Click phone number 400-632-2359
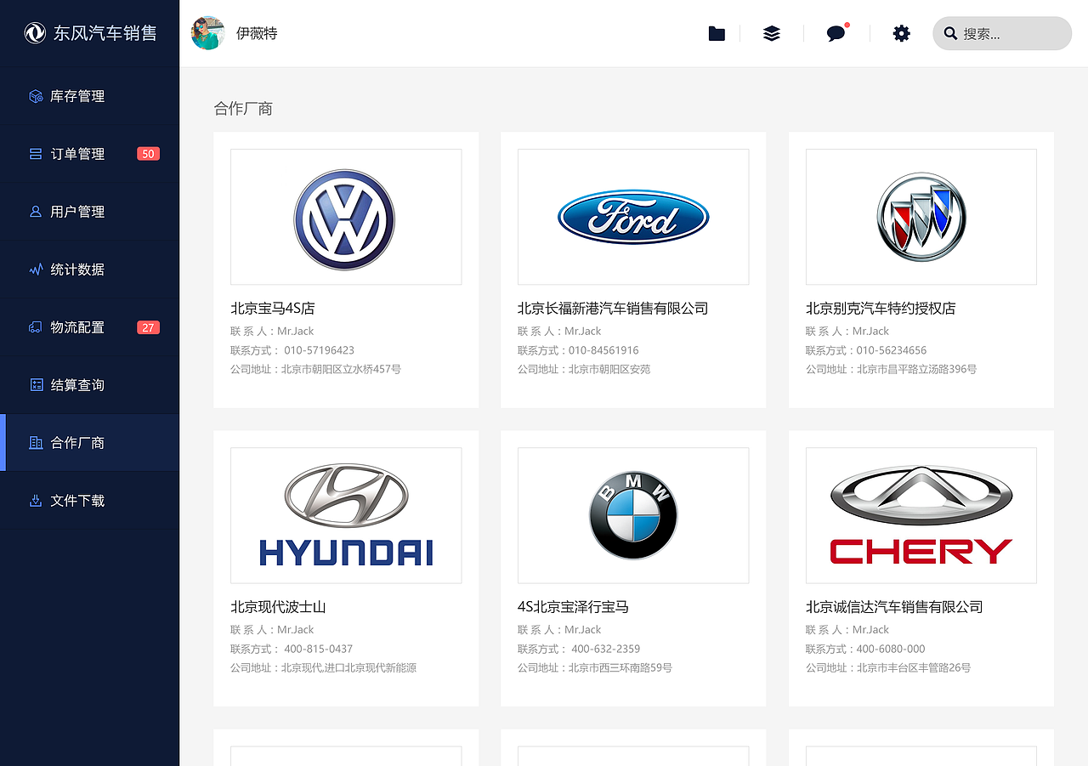Screen dimensions: 1088x766 tap(606, 649)
